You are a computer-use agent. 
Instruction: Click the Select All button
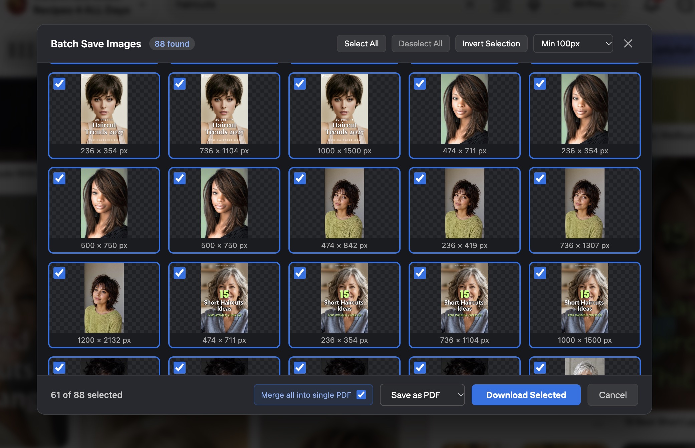(x=361, y=44)
